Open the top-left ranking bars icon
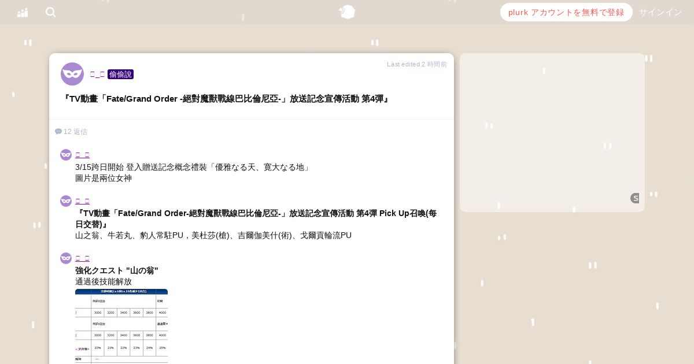 (23, 12)
